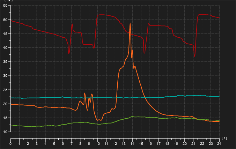Select hour 18 on the time axis
Viewport: 236px width, 149px height.
pyautogui.click(x=167, y=144)
